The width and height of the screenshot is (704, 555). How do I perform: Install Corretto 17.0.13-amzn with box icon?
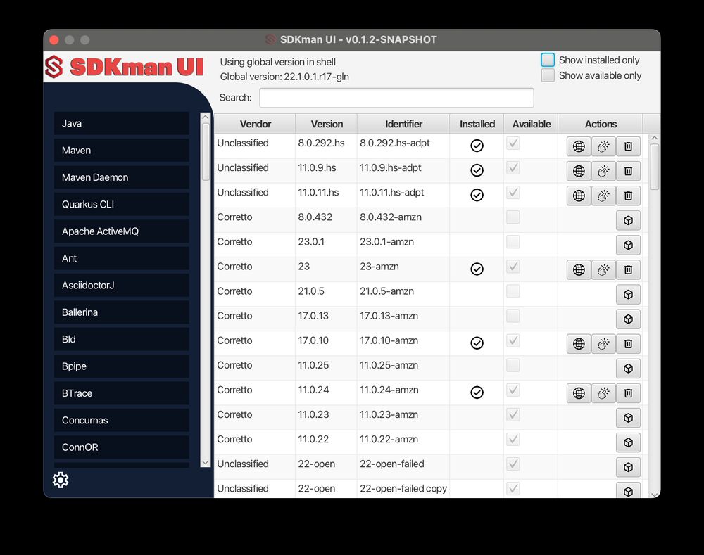628,319
